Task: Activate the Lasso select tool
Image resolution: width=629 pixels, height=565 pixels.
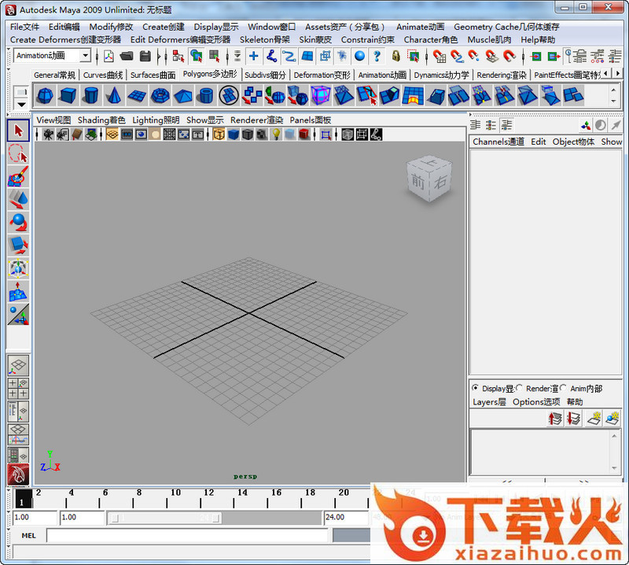Action: pos(19,153)
